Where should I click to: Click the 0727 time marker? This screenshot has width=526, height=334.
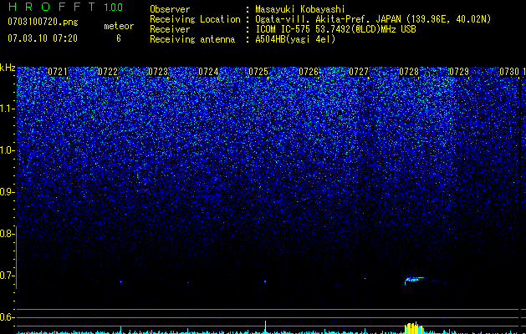pyautogui.click(x=359, y=72)
